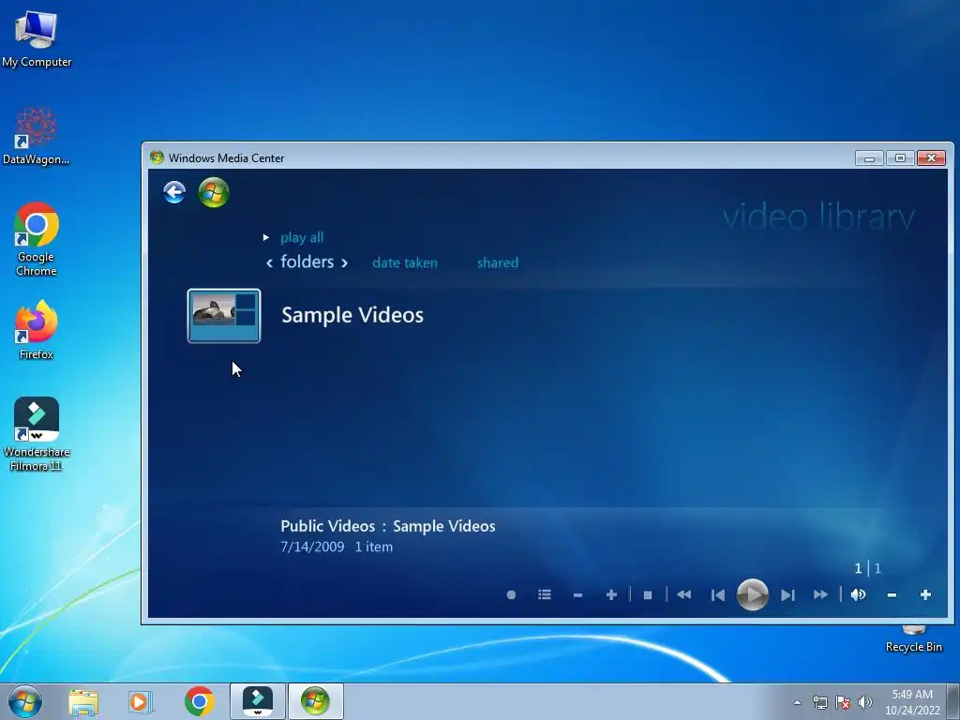Viewport: 960px width, 720px height.
Task: Minimize the Windows Media Center window
Action: click(869, 157)
